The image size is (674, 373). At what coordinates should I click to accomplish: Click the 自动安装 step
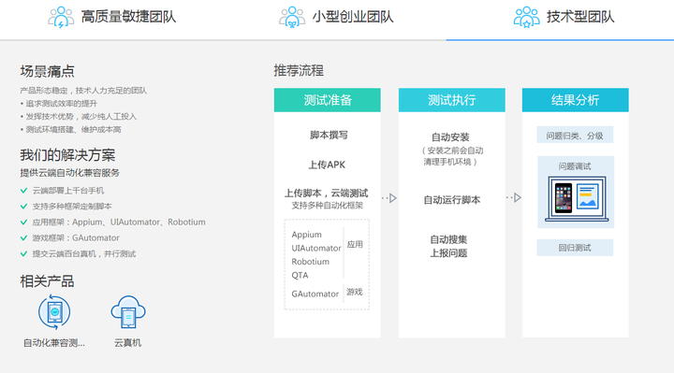450,137
